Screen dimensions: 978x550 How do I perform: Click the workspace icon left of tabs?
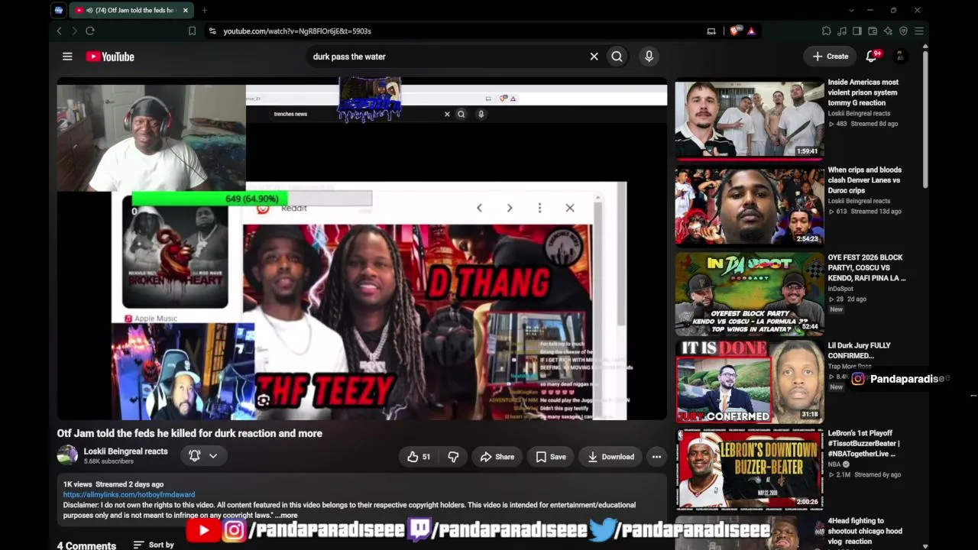pyautogui.click(x=59, y=11)
